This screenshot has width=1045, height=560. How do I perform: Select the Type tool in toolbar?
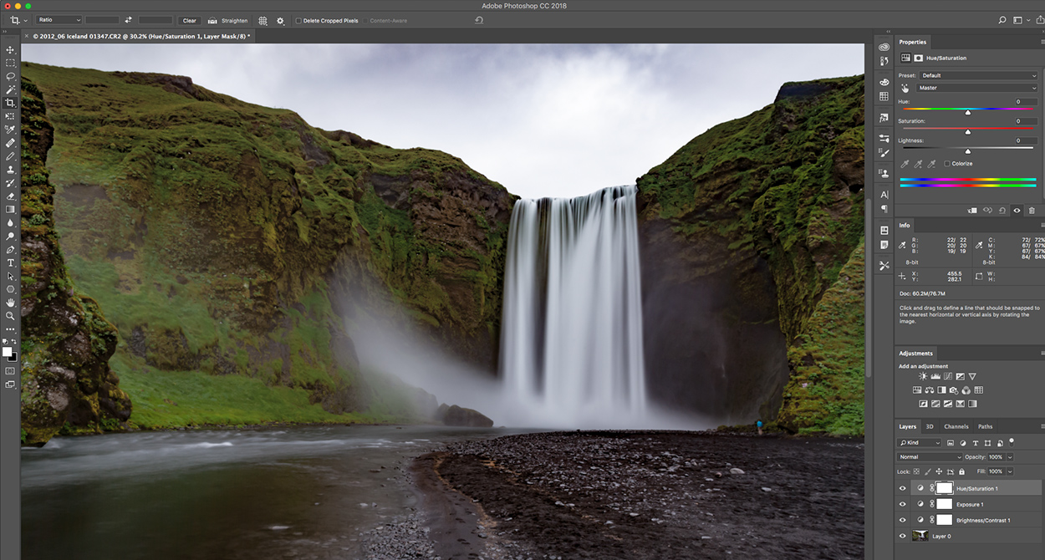[x=10, y=262]
